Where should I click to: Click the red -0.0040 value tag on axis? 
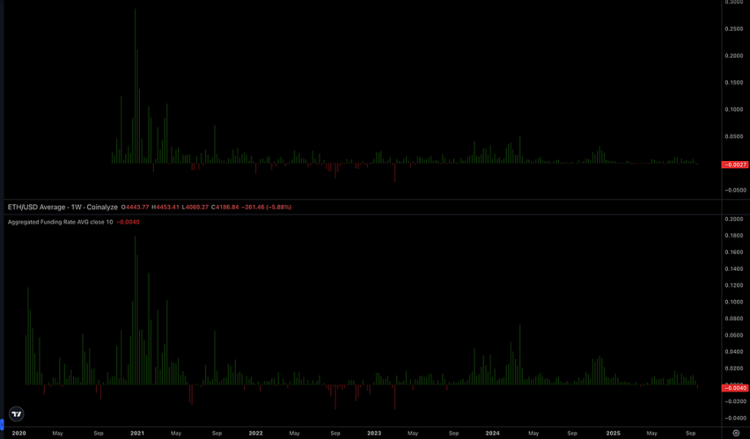pyautogui.click(x=735, y=388)
